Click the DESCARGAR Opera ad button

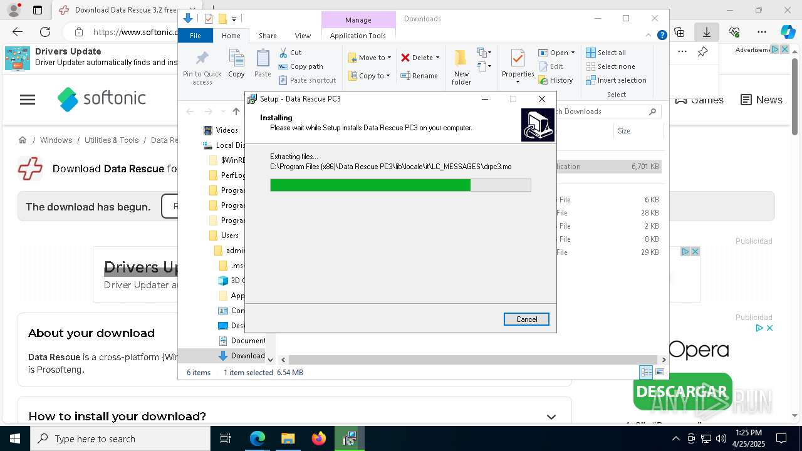click(682, 392)
